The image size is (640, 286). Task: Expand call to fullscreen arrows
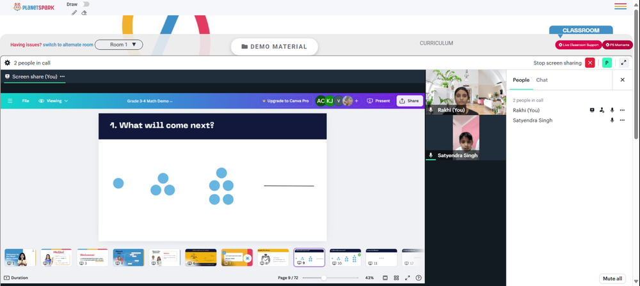(623, 63)
